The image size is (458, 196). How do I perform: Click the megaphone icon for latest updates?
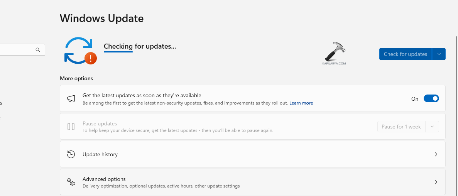click(x=71, y=99)
